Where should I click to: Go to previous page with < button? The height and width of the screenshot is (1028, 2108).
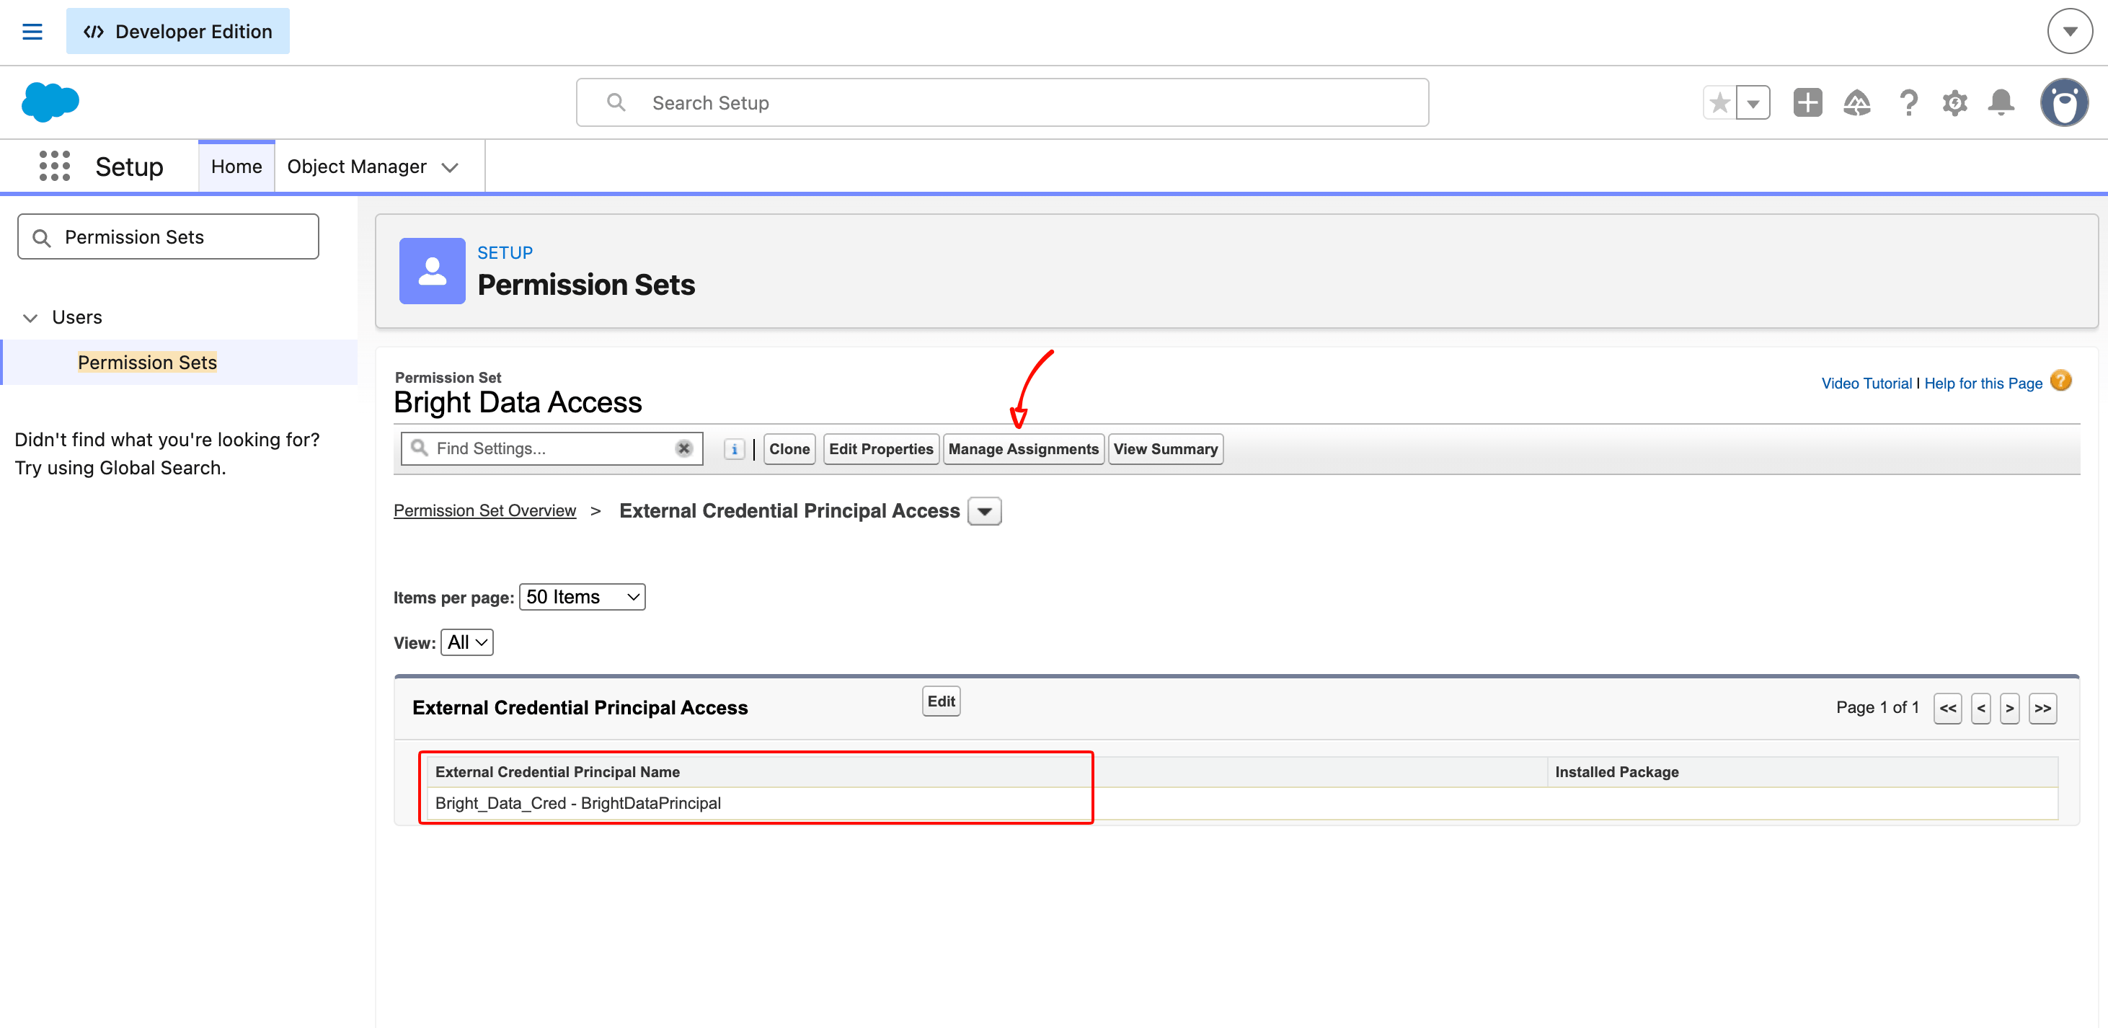[x=1980, y=709]
